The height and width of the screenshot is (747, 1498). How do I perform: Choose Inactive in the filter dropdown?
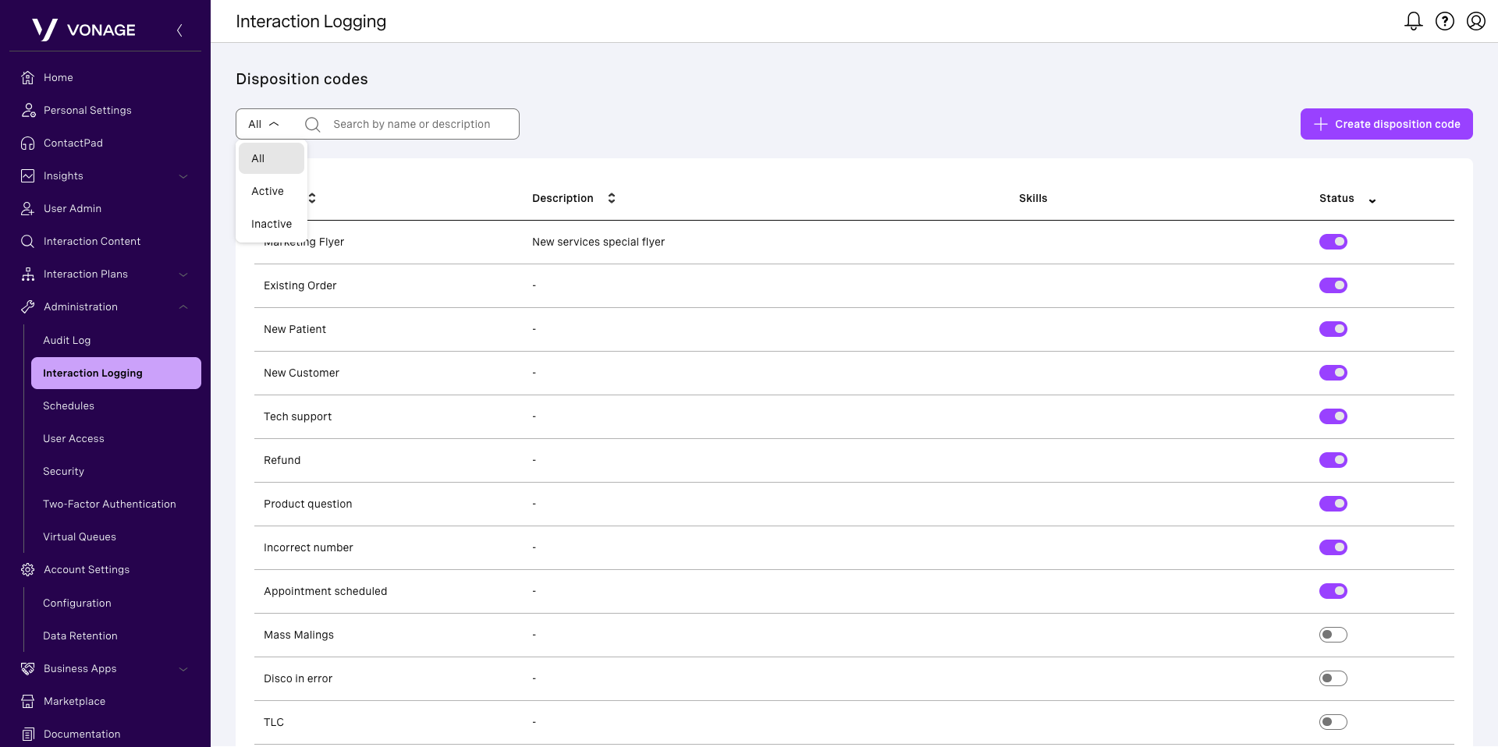pos(272,224)
